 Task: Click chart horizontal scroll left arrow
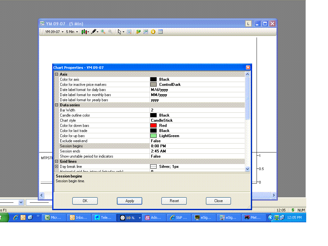tap(41, 195)
